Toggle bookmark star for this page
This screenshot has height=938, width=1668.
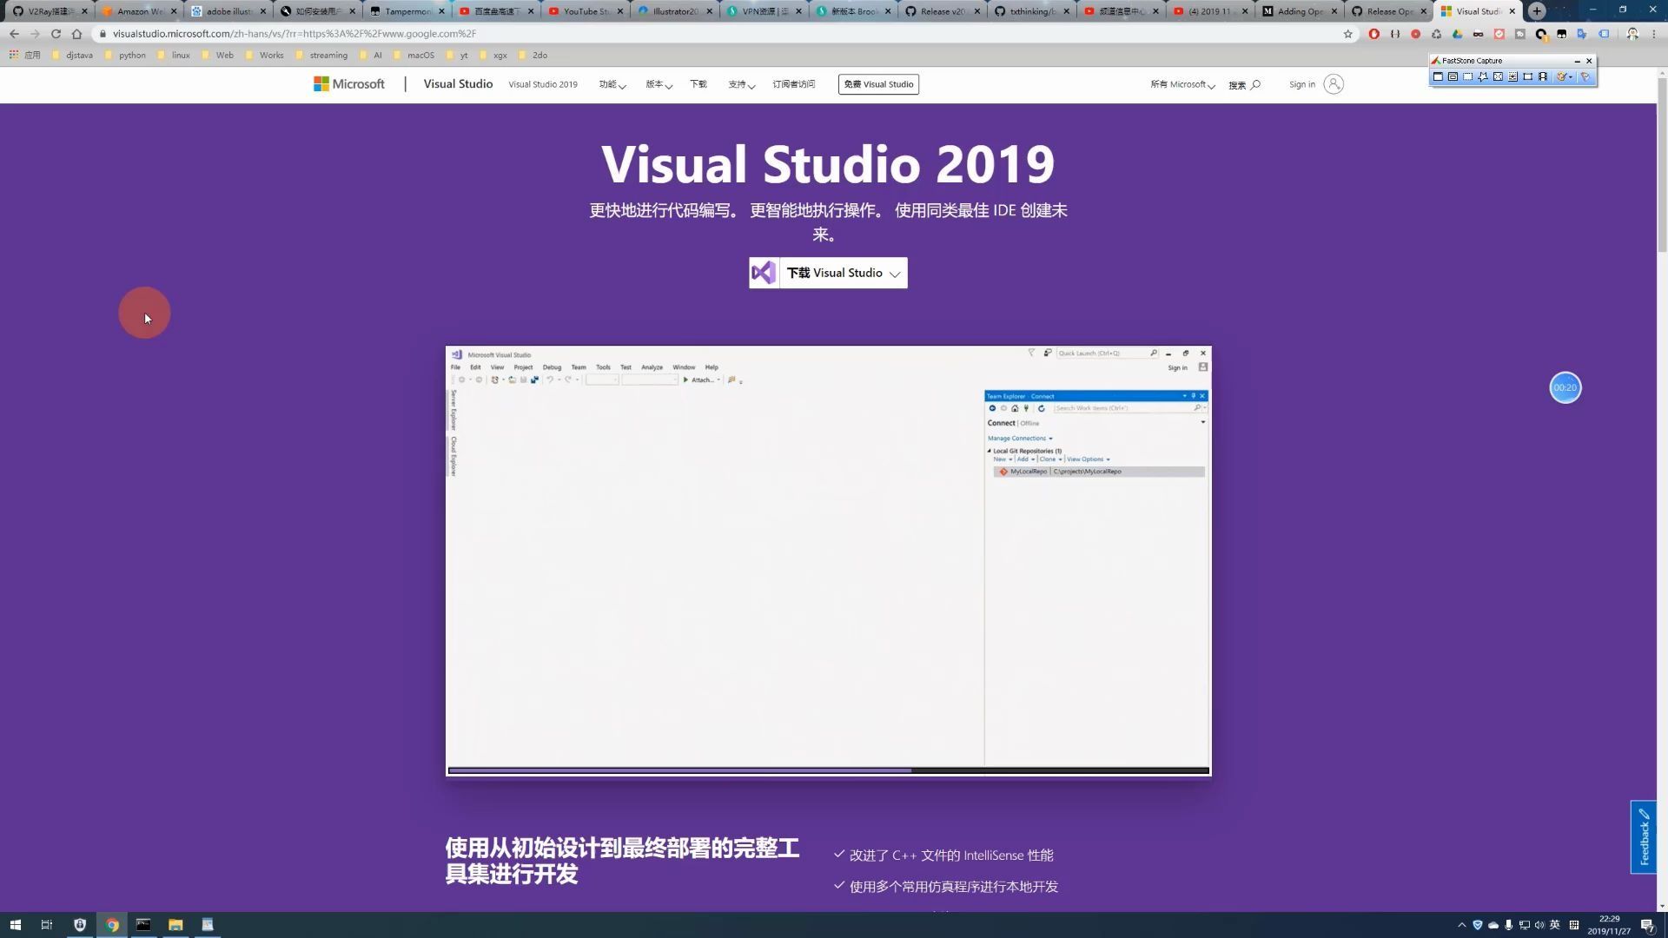coord(1348,34)
